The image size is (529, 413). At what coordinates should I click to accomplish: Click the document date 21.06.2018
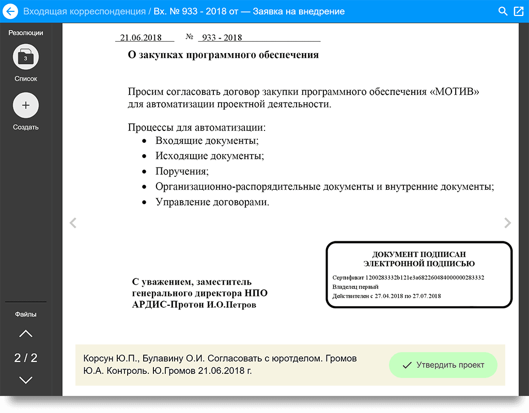click(141, 37)
